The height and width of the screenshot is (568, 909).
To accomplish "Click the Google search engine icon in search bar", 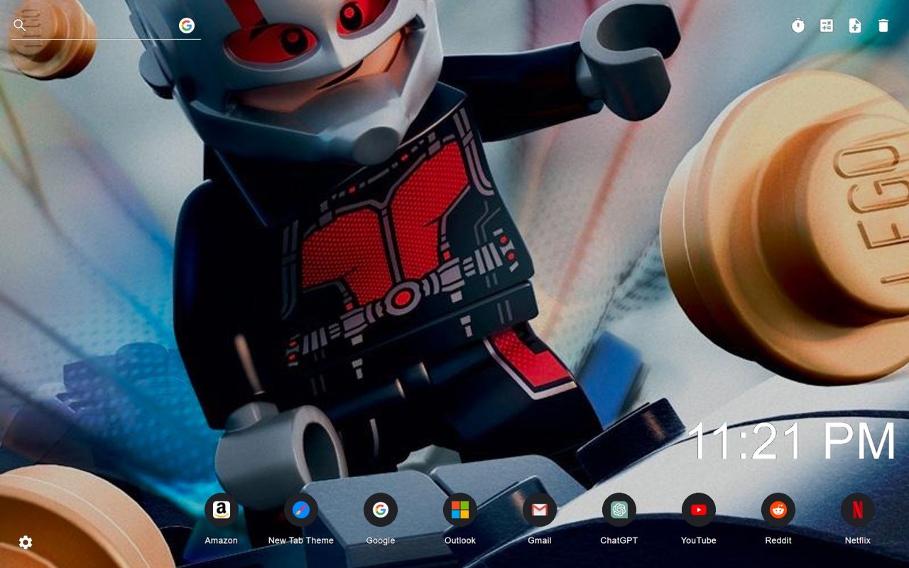I will point(187,26).
